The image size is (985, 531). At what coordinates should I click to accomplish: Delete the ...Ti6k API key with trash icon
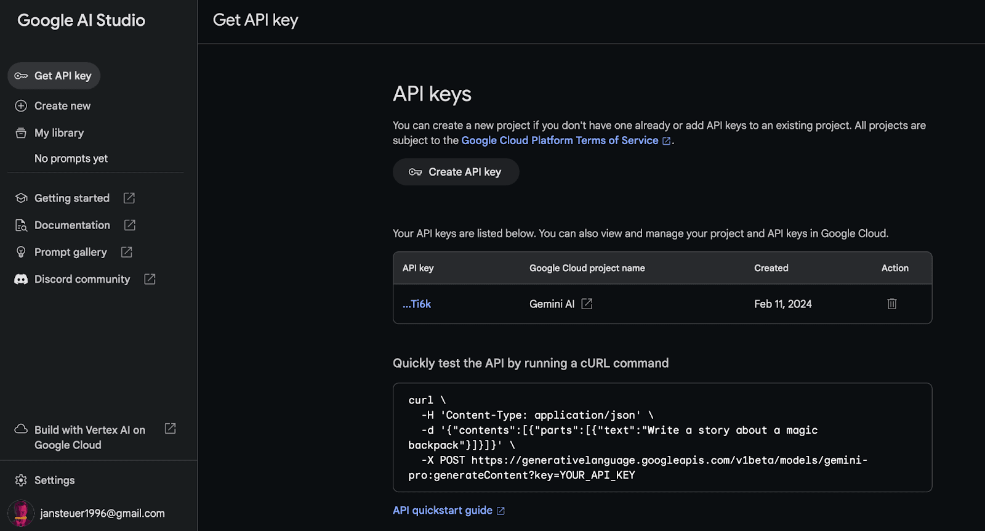[892, 304]
